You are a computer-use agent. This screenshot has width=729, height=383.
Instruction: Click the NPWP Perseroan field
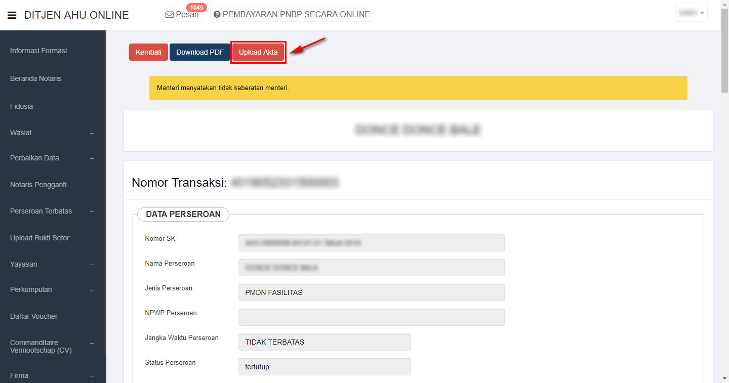coord(371,317)
